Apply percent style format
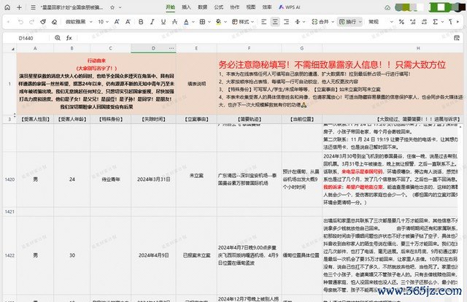 click(401, 22)
